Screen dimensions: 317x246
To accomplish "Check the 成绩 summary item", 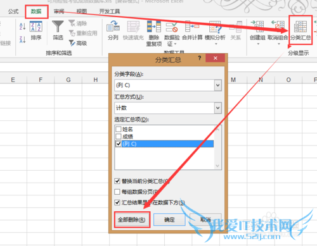I will (119, 137).
